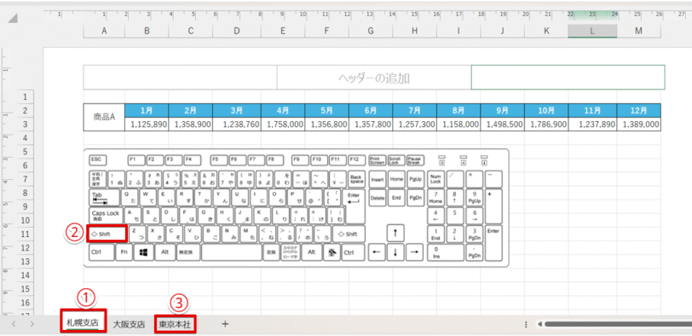Select the cell with value 1,786,900
Viewport: 692px width, 336px height.
(x=546, y=124)
